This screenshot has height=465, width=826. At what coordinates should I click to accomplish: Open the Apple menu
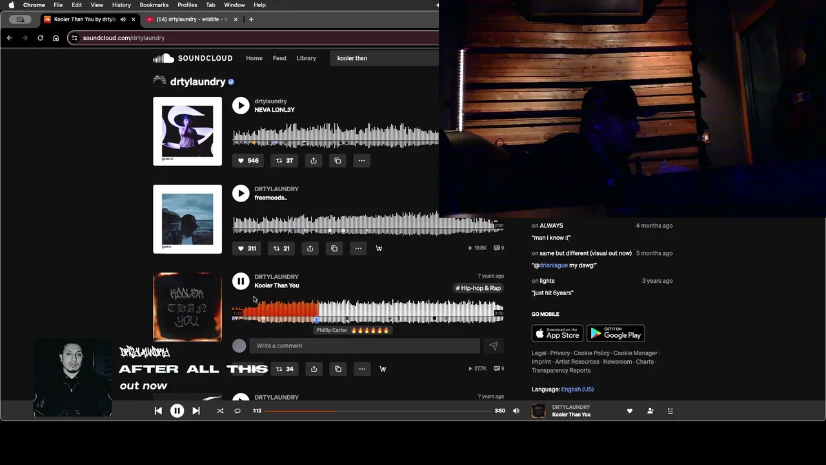tap(12, 5)
